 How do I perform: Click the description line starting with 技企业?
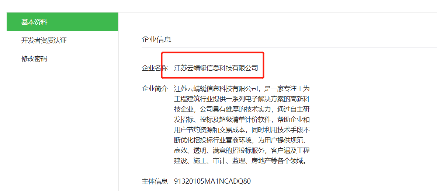click(242, 109)
